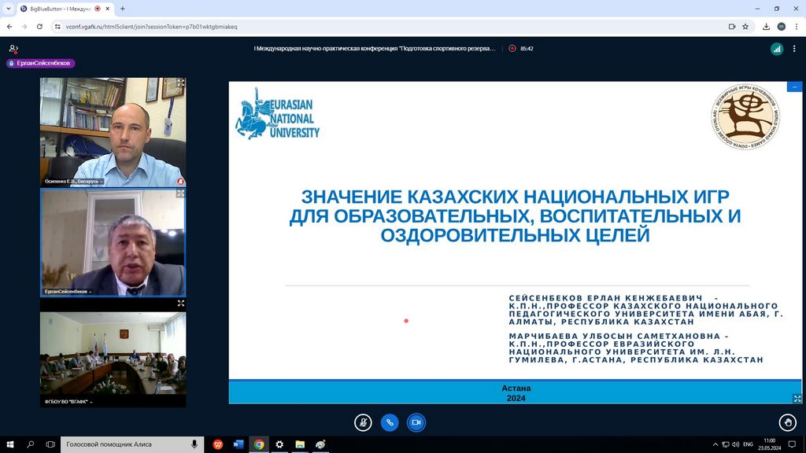
Task: Toggle the webcam sharing button
Action: pyautogui.click(x=416, y=422)
